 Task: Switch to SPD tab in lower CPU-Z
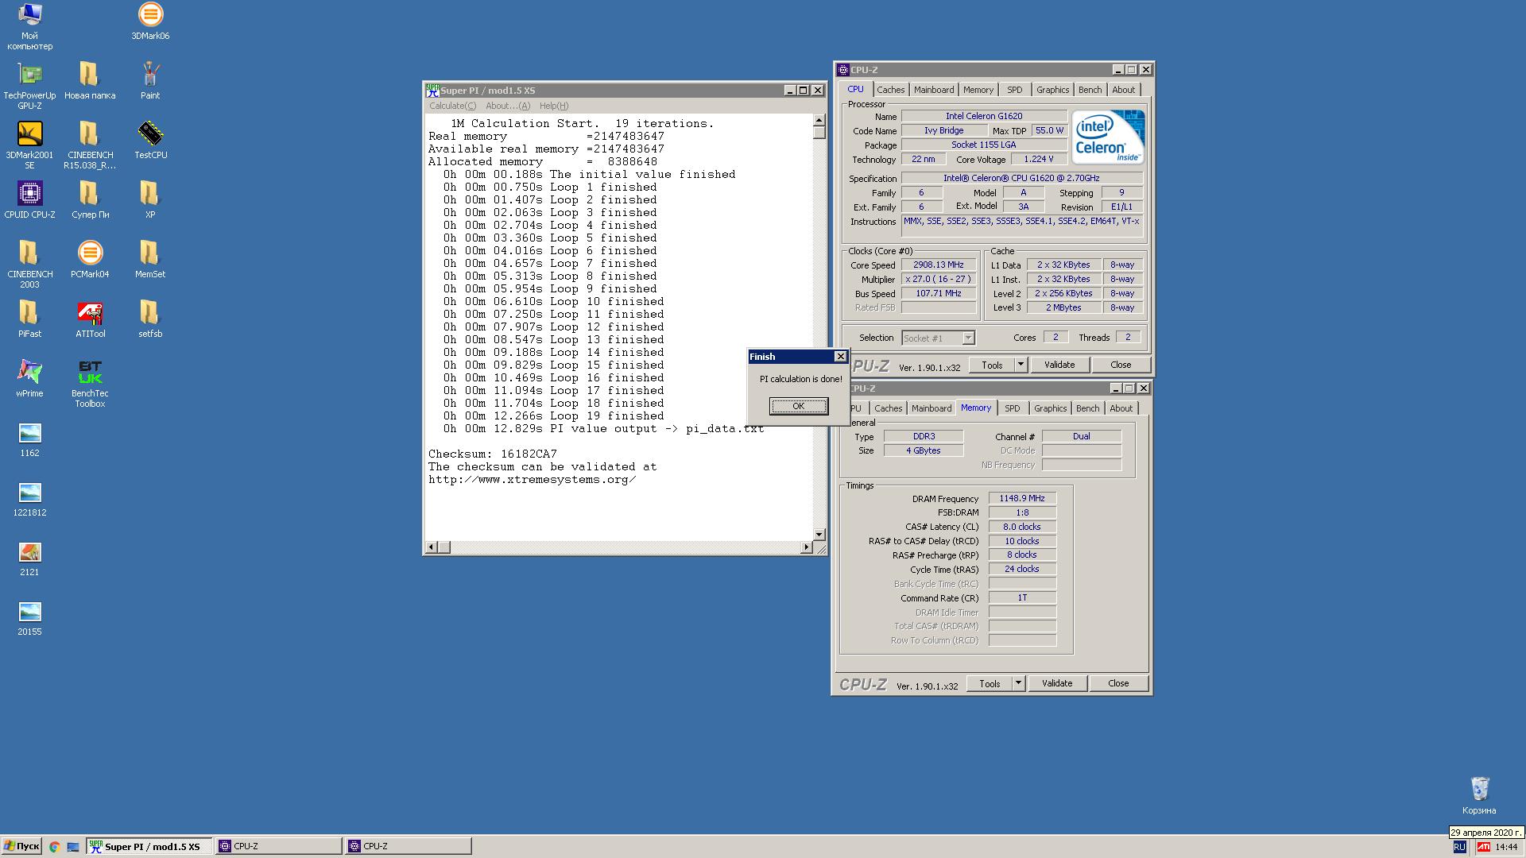pos(1012,408)
